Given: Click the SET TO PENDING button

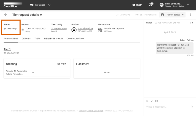Looking at the screenshot, I should tap(146, 15).
